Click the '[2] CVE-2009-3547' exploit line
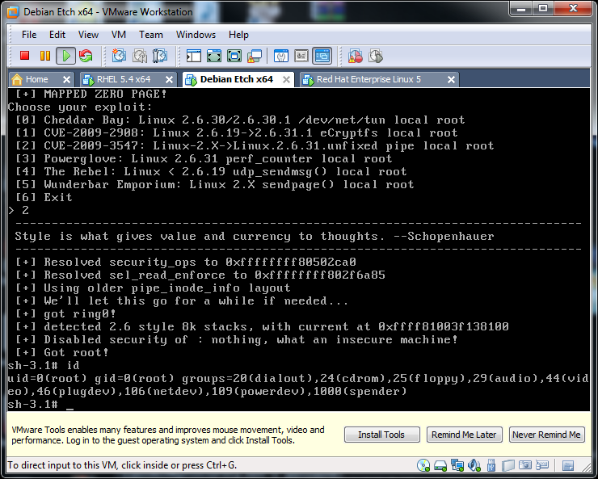Viewport: 598px width, 479px height. point(255,146)
